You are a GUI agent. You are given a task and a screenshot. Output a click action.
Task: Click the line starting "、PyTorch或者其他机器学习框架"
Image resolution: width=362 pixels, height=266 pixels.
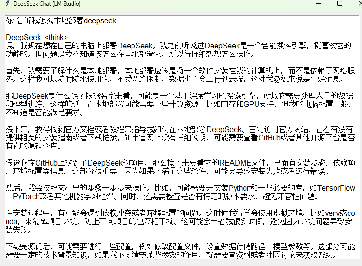(162, 196)
